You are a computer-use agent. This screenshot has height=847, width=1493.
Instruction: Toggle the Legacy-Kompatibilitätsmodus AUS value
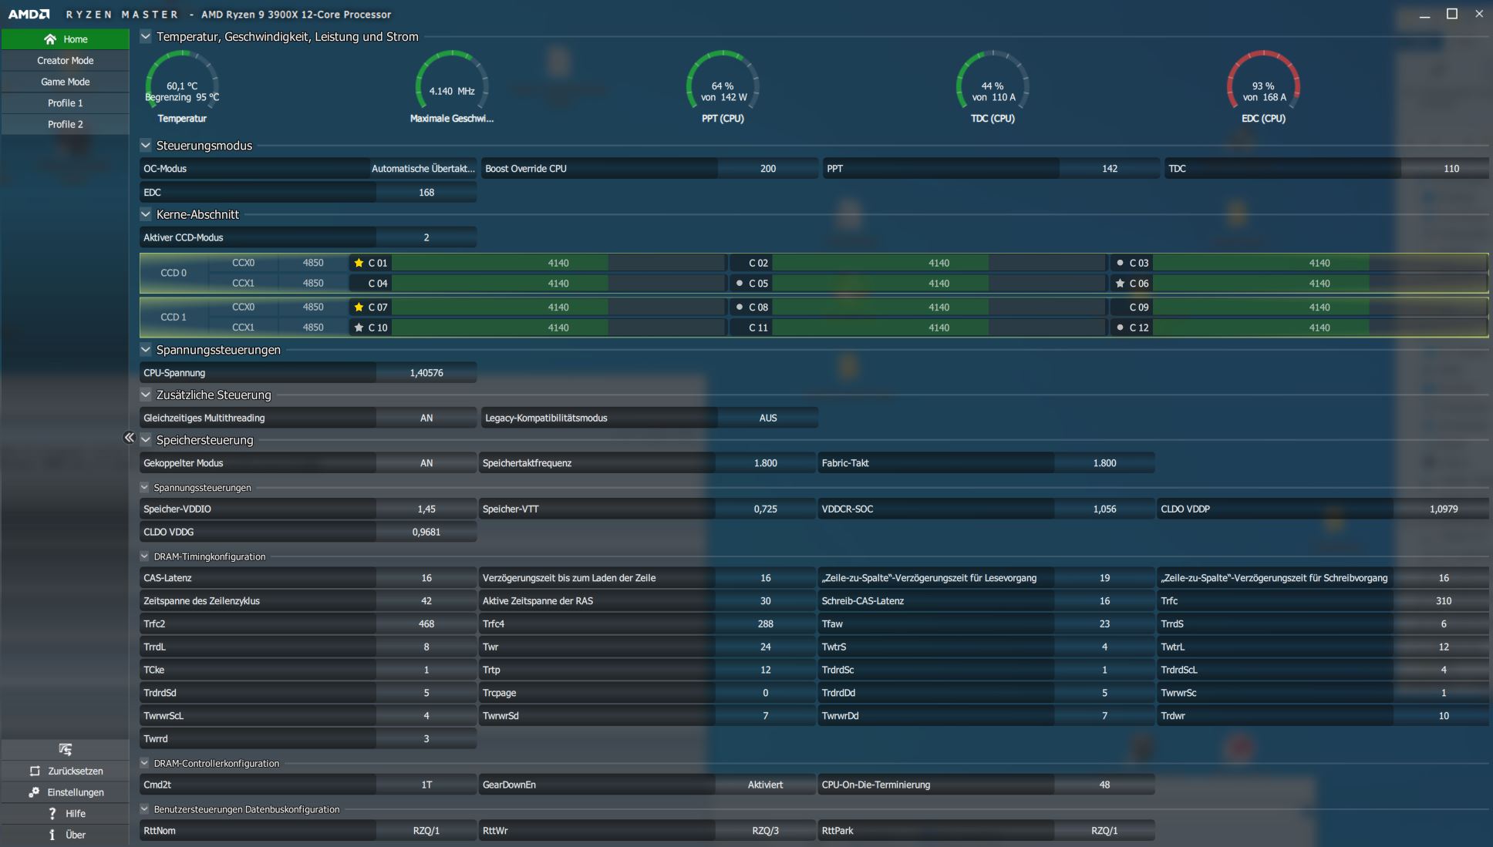[767, 418]
